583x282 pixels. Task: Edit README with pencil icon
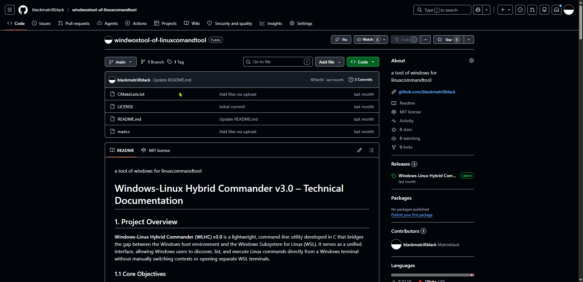[360, 150]
